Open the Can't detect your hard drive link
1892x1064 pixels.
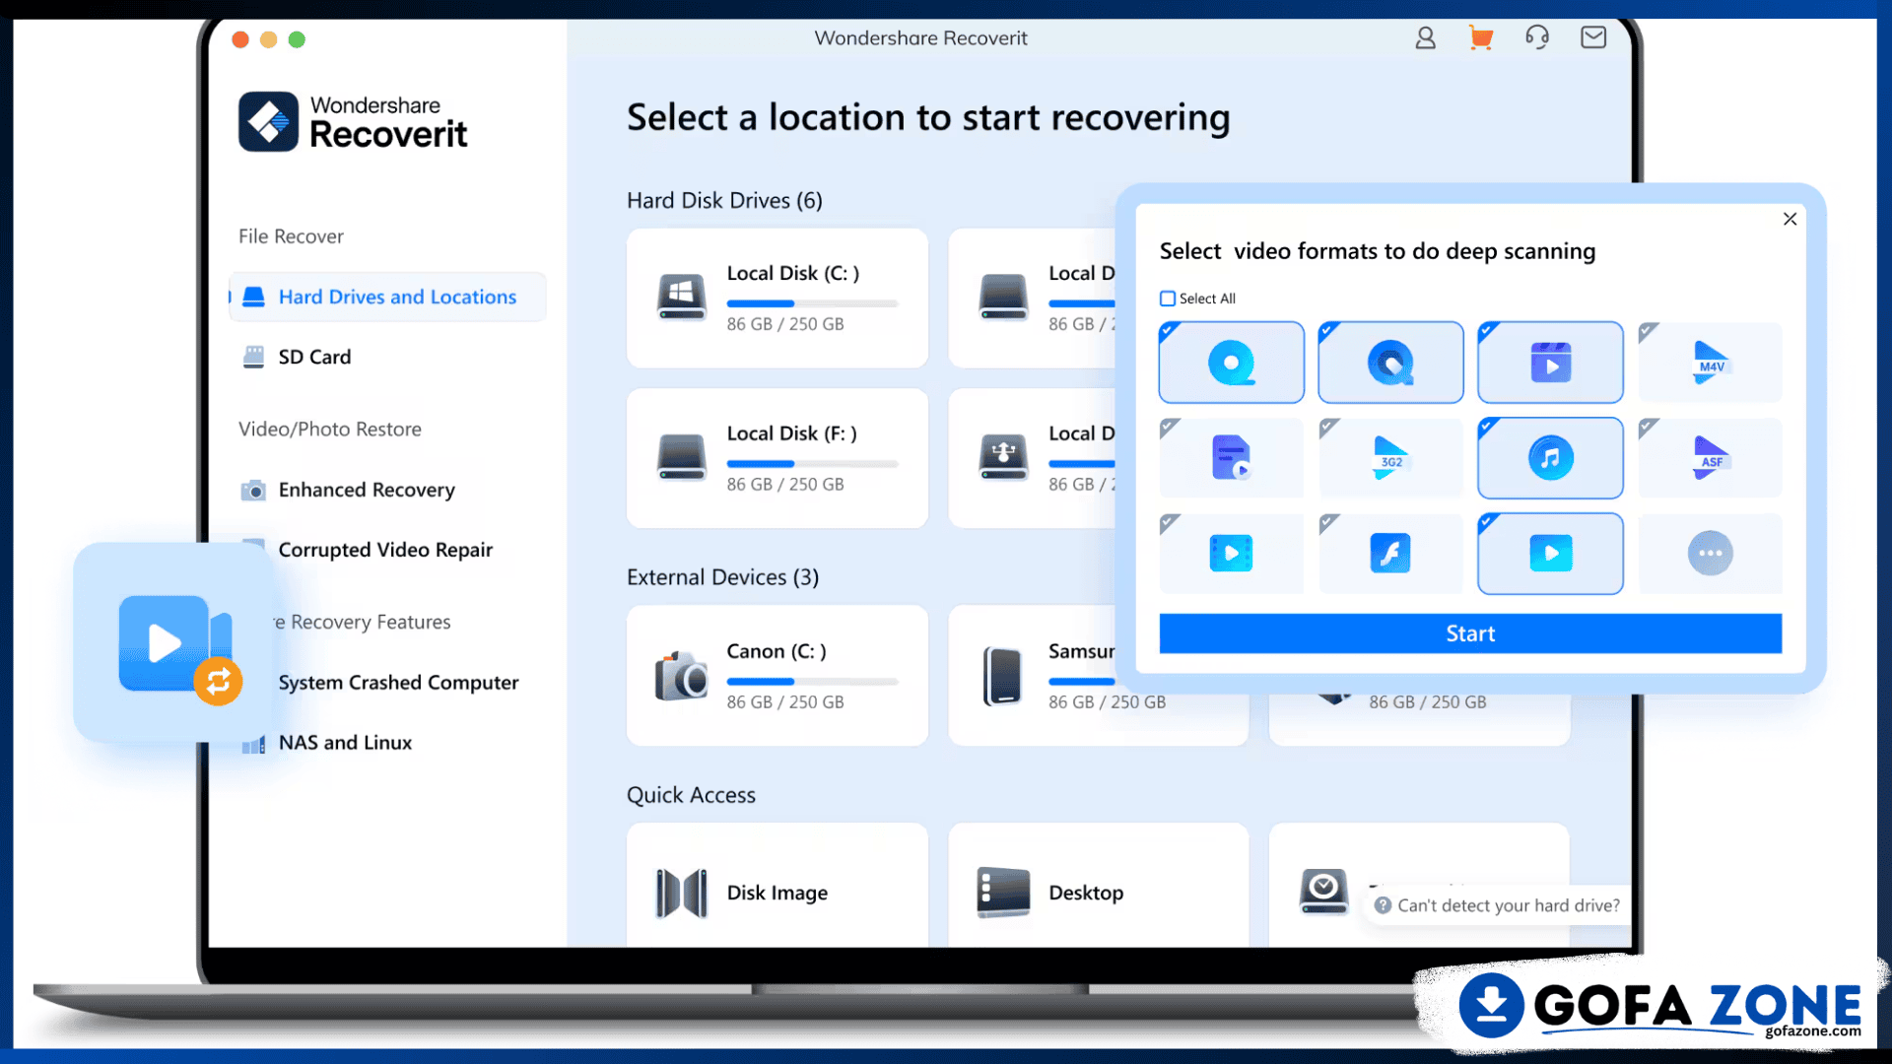pyautogui.click(x=1497, y=905)
